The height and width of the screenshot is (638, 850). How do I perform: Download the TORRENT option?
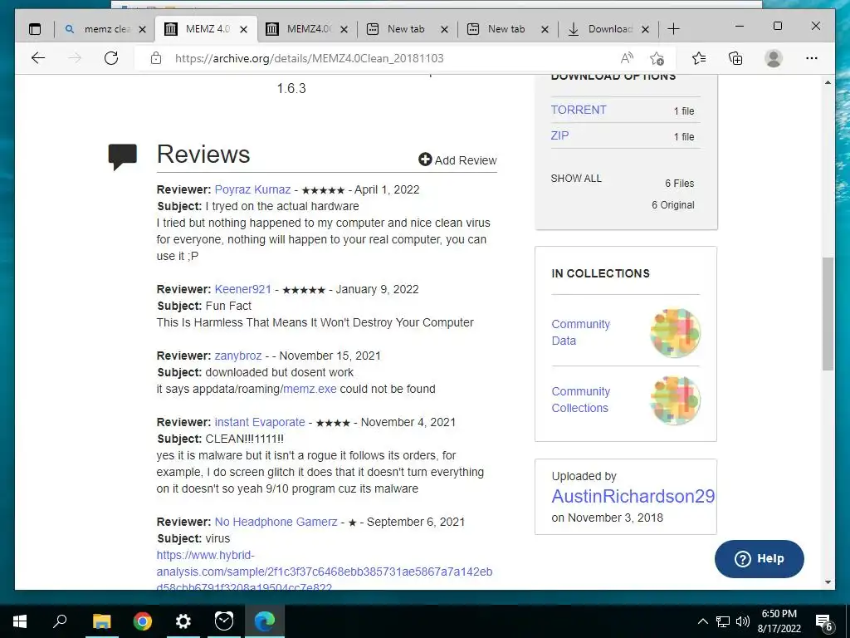coord(579,110)
